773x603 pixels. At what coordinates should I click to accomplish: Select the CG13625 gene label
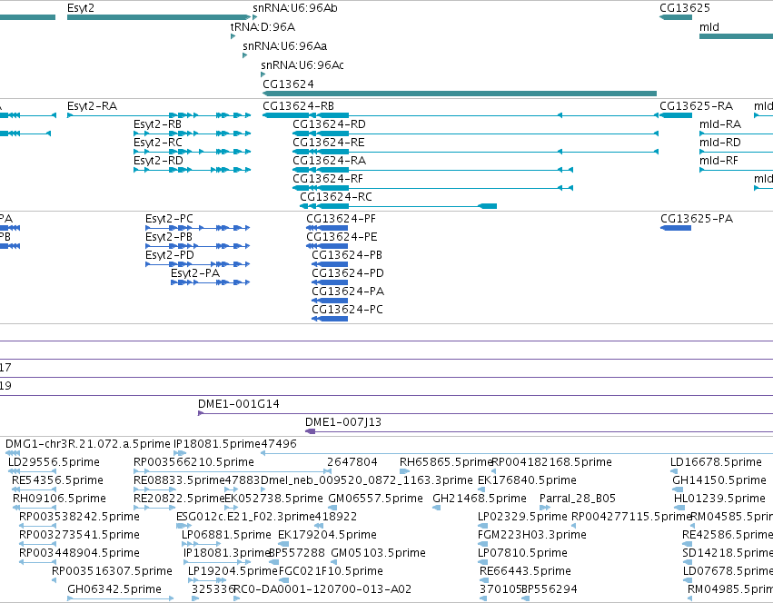click(685, 8)
